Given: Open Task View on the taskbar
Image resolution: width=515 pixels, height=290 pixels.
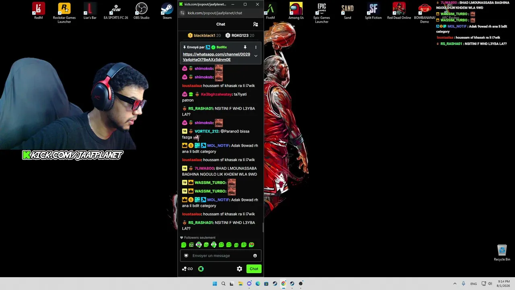Looking at the screenshot, I should pos(231,284).
